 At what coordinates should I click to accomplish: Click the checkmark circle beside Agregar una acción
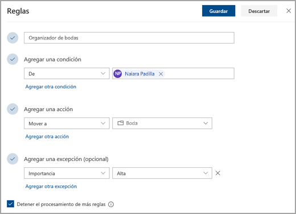coord(13,109)
